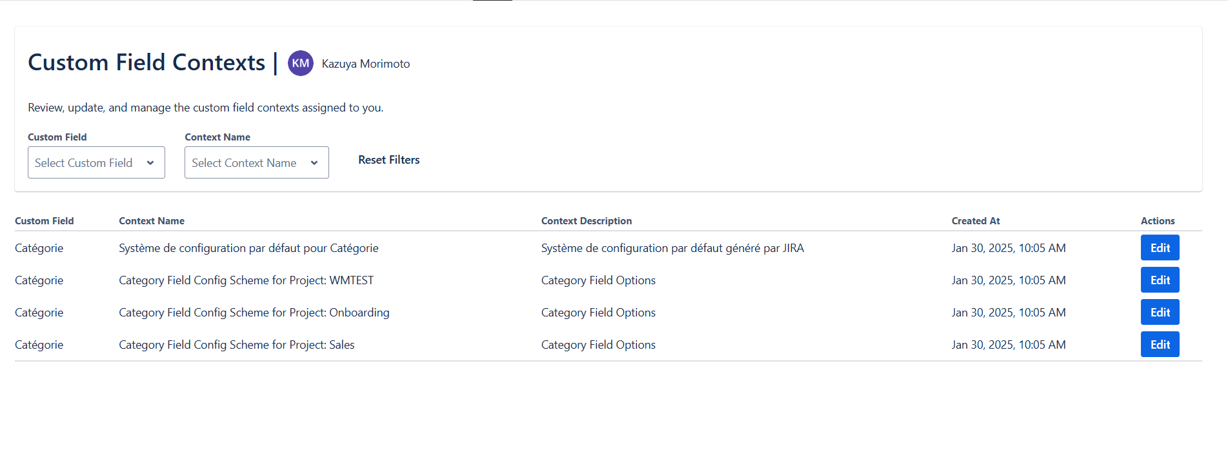Screen dimensions: 1228x466
Task: Click the Created At column header
Action: (975, 221)
